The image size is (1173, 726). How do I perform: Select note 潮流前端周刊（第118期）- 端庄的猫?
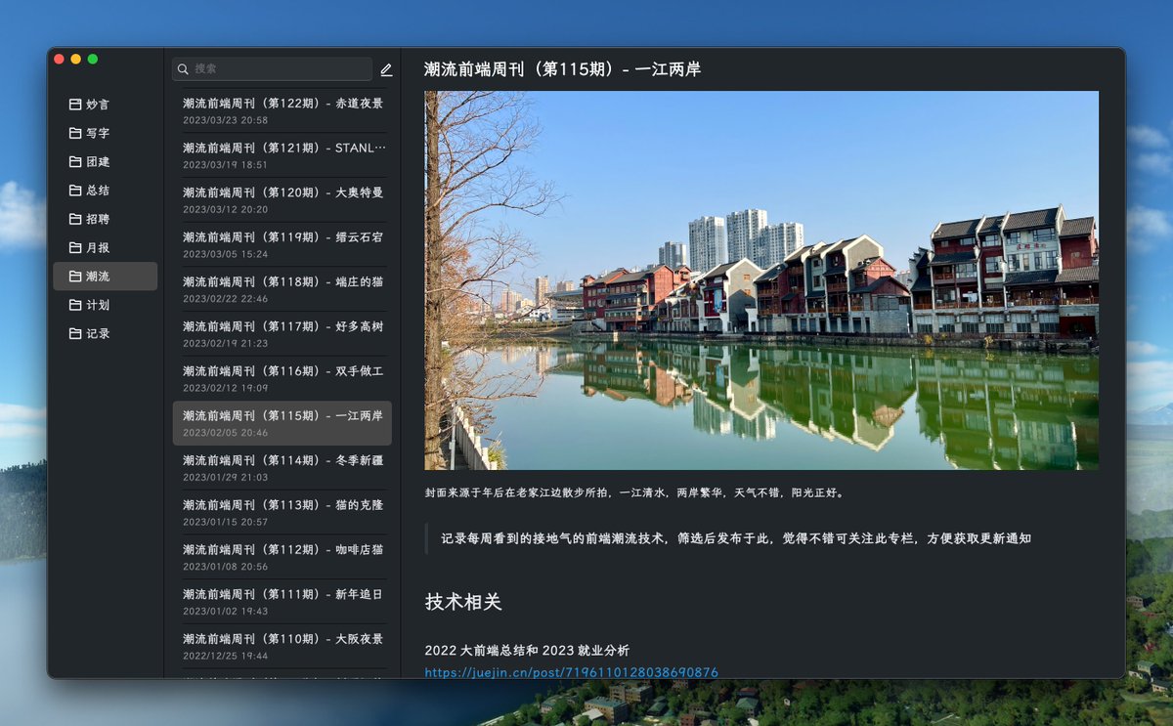(282, 281)
